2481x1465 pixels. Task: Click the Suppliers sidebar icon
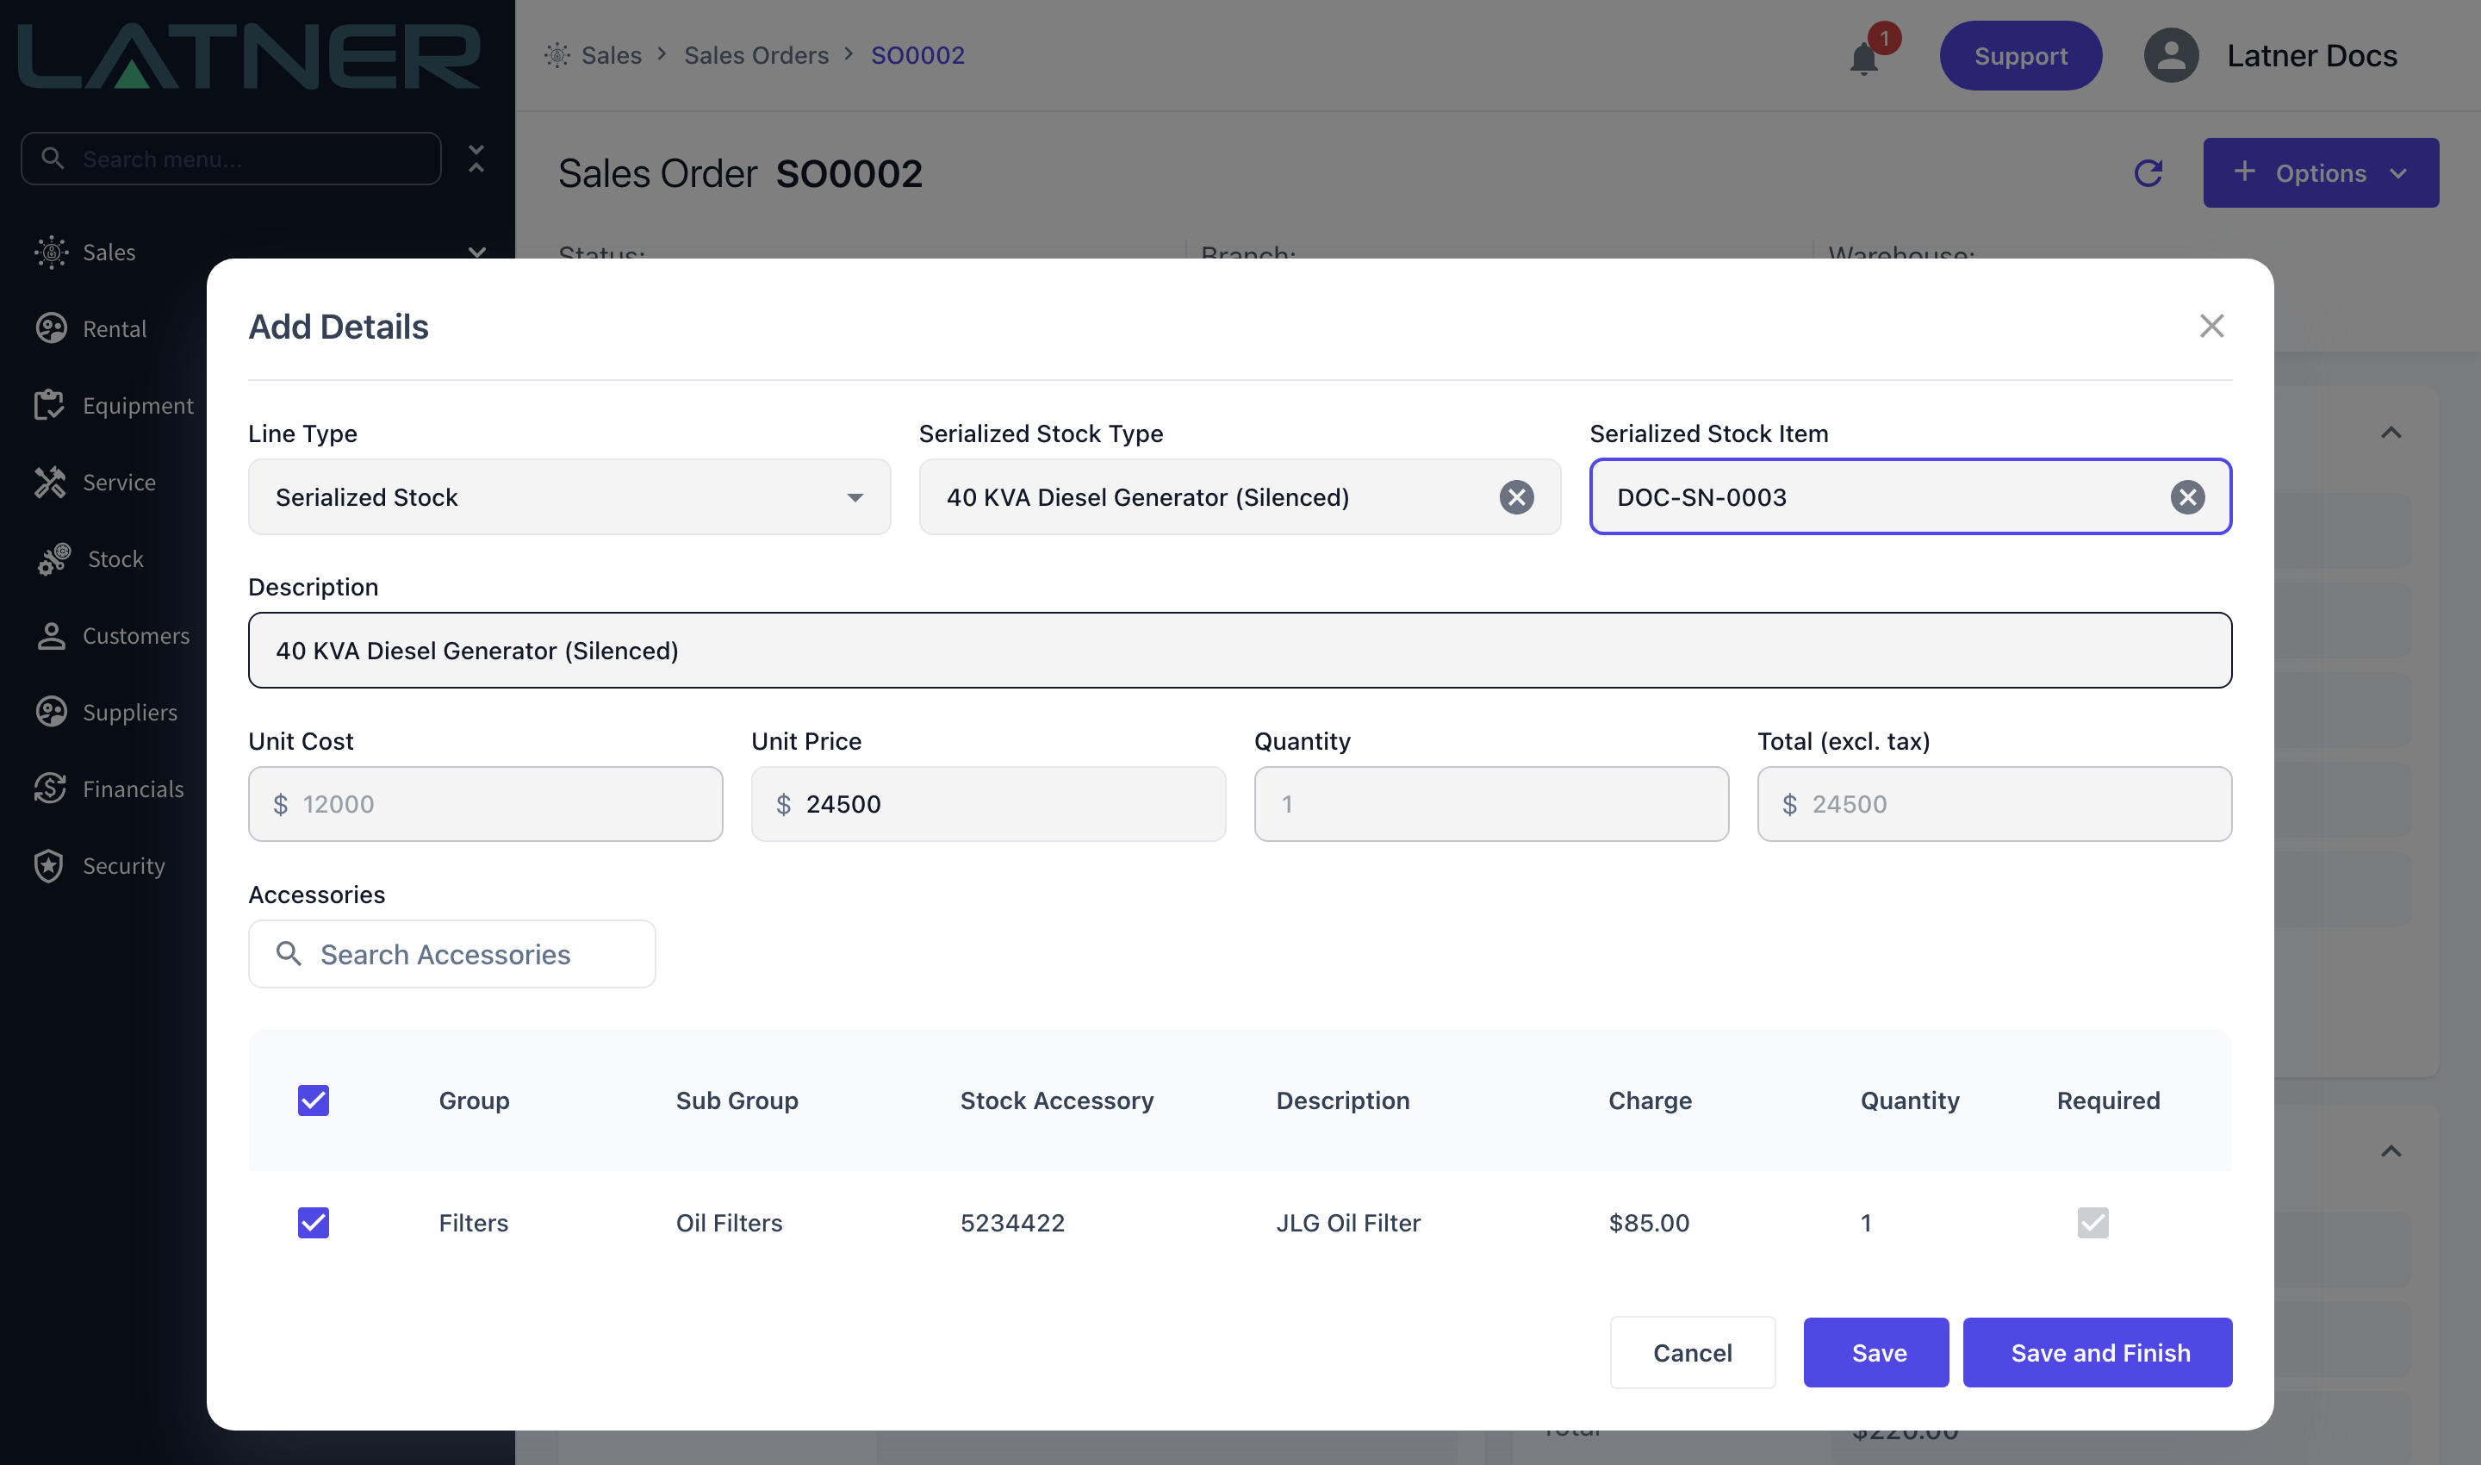[52, 712]
